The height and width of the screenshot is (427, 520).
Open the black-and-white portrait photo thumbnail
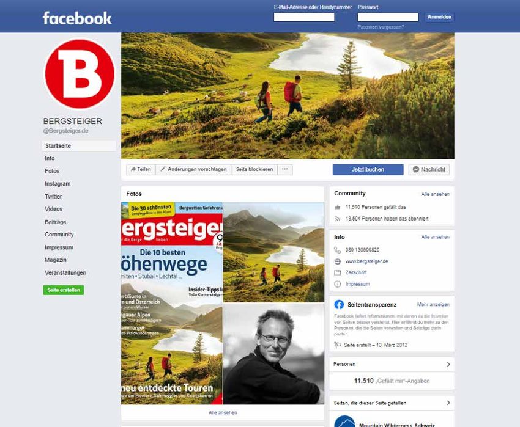click(x=273, y=354)
